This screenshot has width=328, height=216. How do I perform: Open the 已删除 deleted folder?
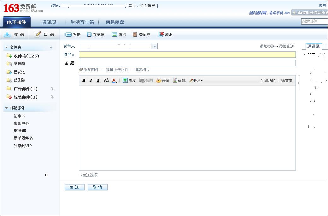(x=19, y=80)
